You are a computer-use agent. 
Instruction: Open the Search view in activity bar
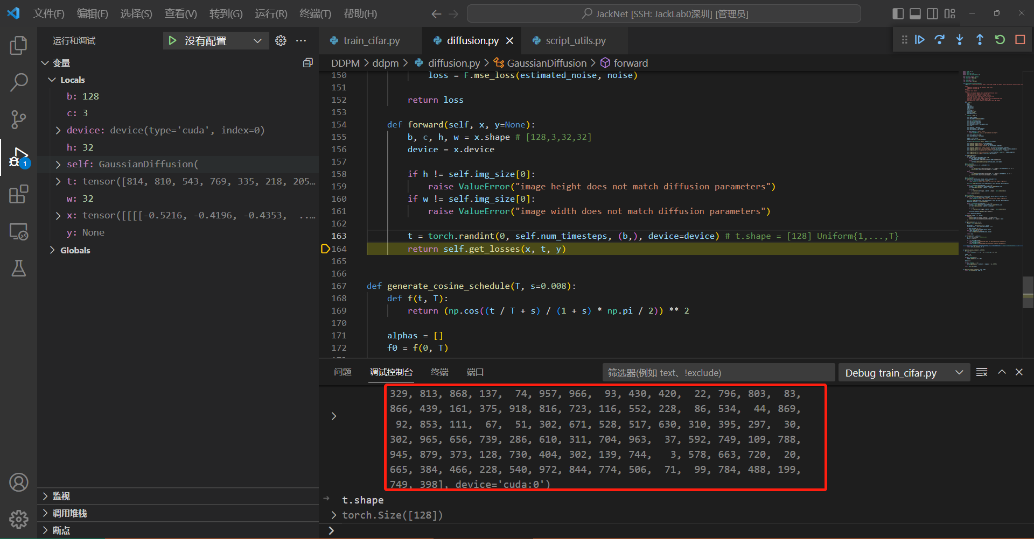point(18,82)
